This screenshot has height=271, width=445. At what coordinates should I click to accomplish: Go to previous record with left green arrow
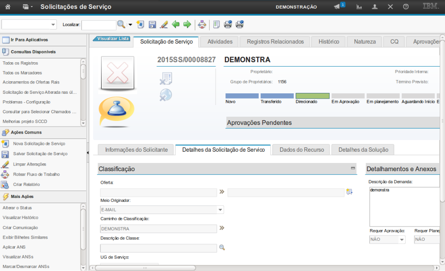(x=176, y=25)
